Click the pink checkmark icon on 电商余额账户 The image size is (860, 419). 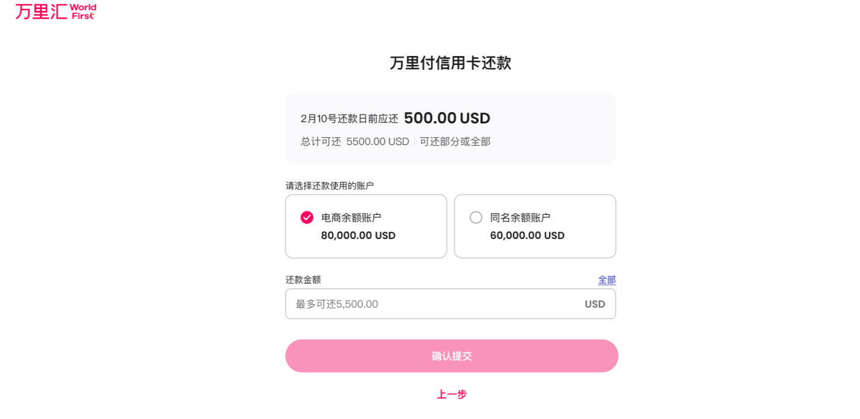click(306, 217)
